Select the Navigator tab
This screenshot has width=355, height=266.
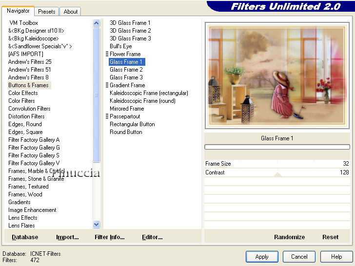(x=18, y=11)
